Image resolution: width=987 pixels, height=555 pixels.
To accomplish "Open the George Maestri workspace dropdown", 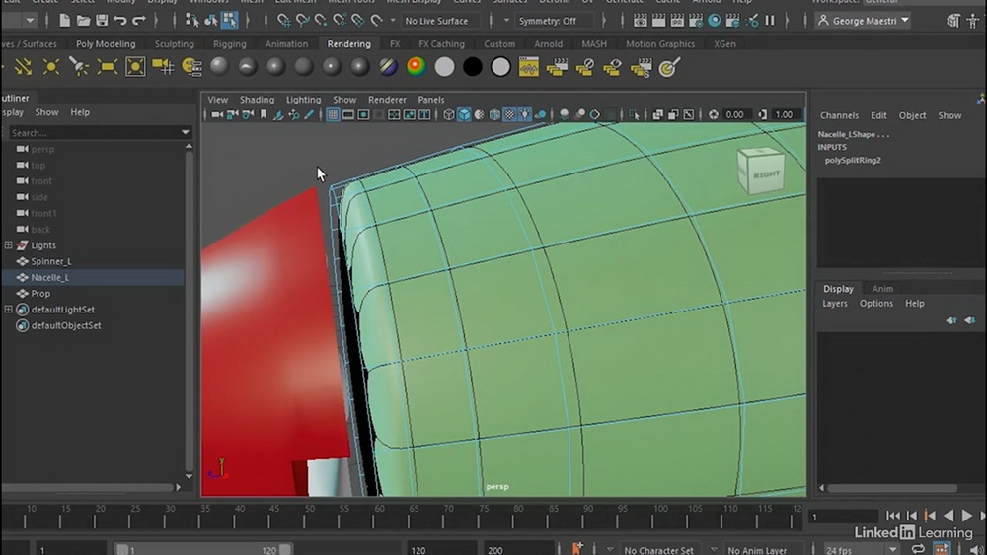I will 864,21.
